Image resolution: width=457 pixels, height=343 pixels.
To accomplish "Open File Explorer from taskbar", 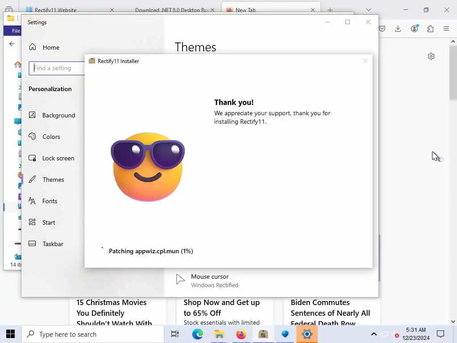I will (219, 334).
